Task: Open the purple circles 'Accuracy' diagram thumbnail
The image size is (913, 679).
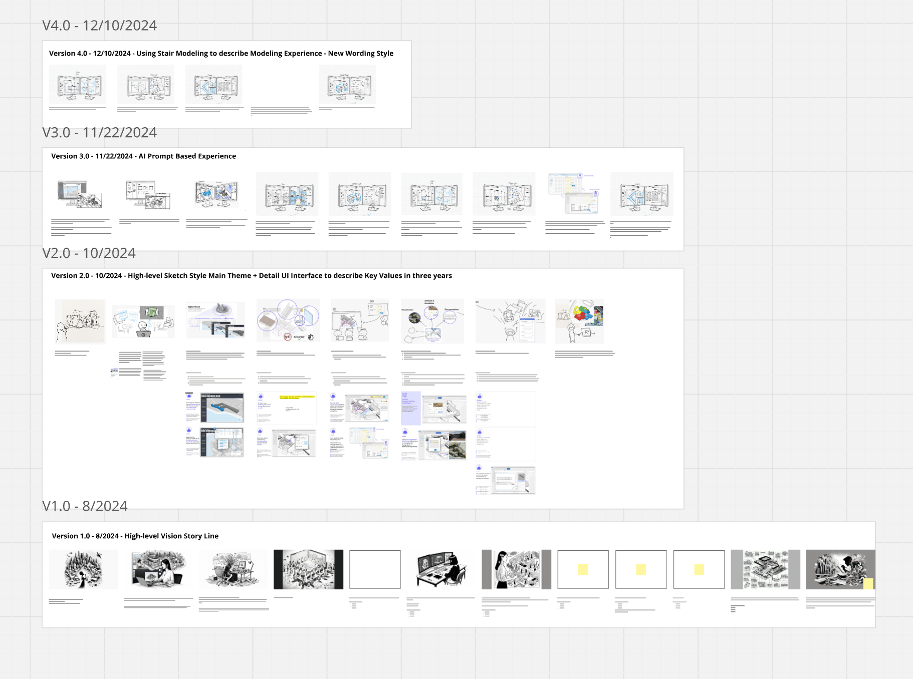Action: click(288, 320)
